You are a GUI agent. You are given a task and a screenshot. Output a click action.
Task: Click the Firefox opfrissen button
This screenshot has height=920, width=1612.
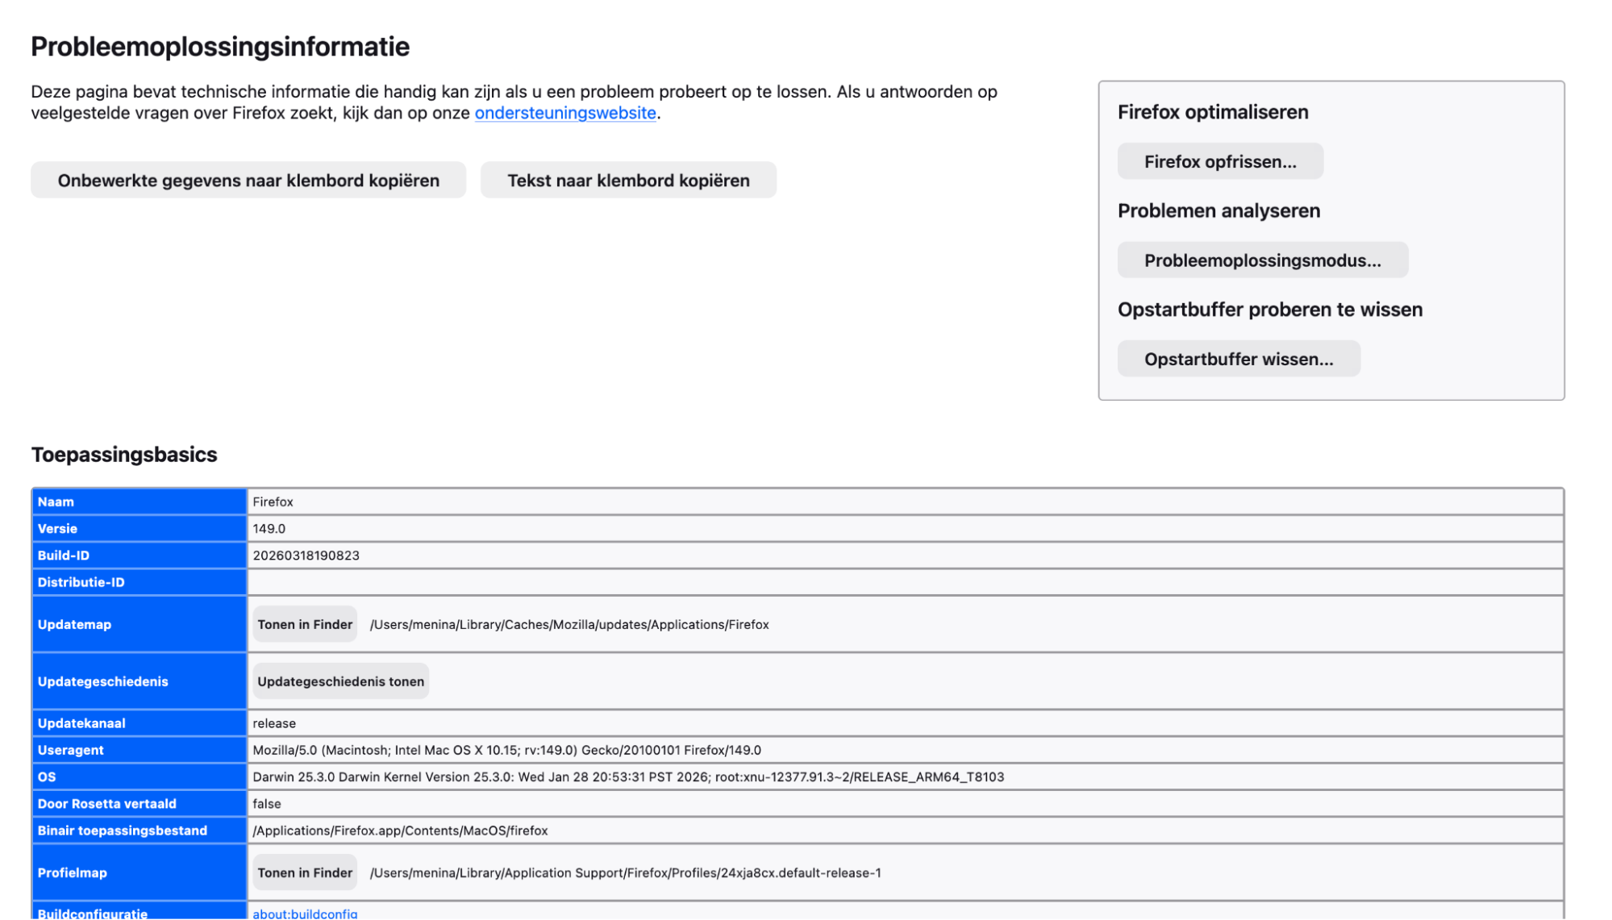pyautogui.click(x=1220, y=160)
